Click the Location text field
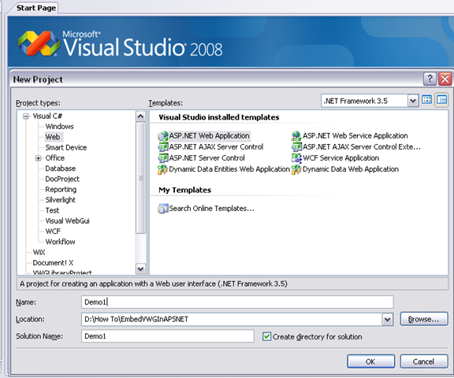The image size is (454, 378). click(x=232, y=319)
